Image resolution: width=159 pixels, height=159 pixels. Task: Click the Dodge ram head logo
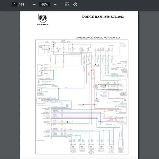pyautogui.click(x=43, y=19)
